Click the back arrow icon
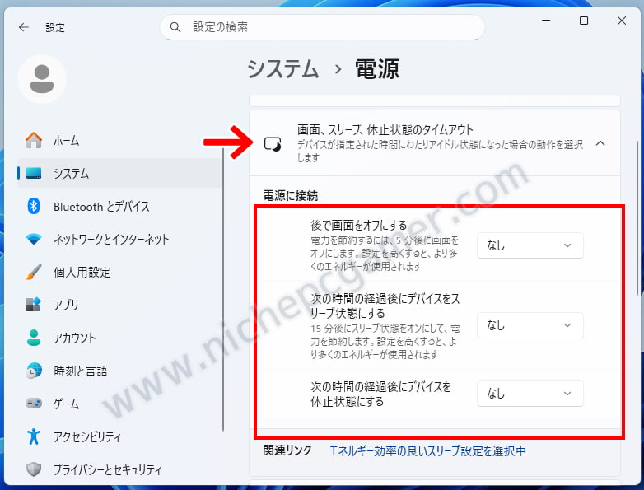Screen dimensions: 644x490 tap(24, 27)
